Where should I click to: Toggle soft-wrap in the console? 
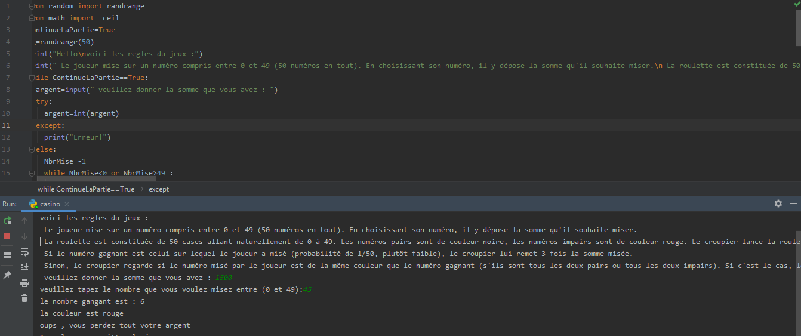pos(24,252)
